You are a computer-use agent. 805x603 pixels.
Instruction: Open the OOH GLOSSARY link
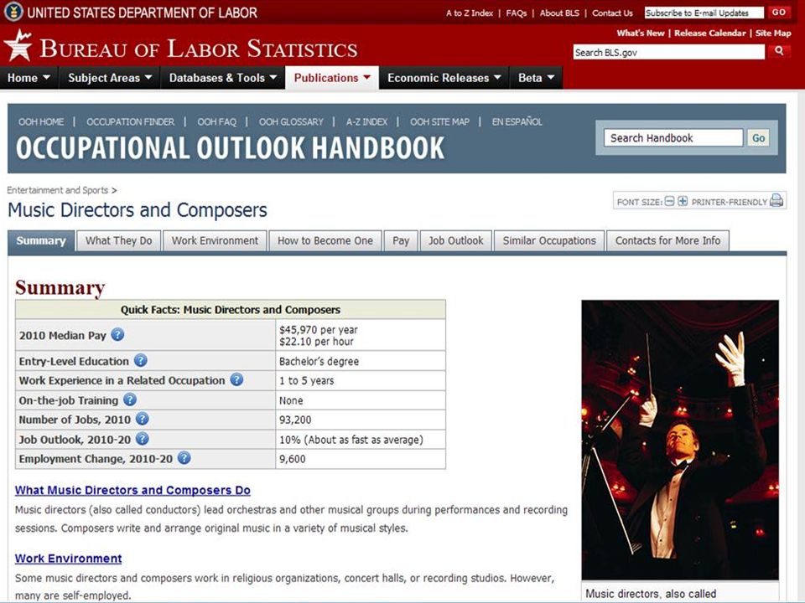click(x=291, y=122)
